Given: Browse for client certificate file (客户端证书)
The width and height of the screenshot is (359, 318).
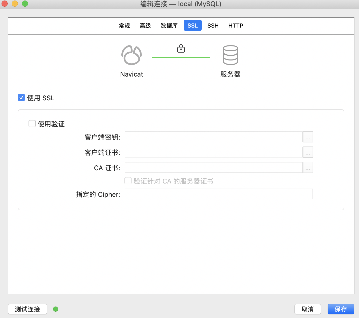Looking at the screenshot, I should pos(308,152).
